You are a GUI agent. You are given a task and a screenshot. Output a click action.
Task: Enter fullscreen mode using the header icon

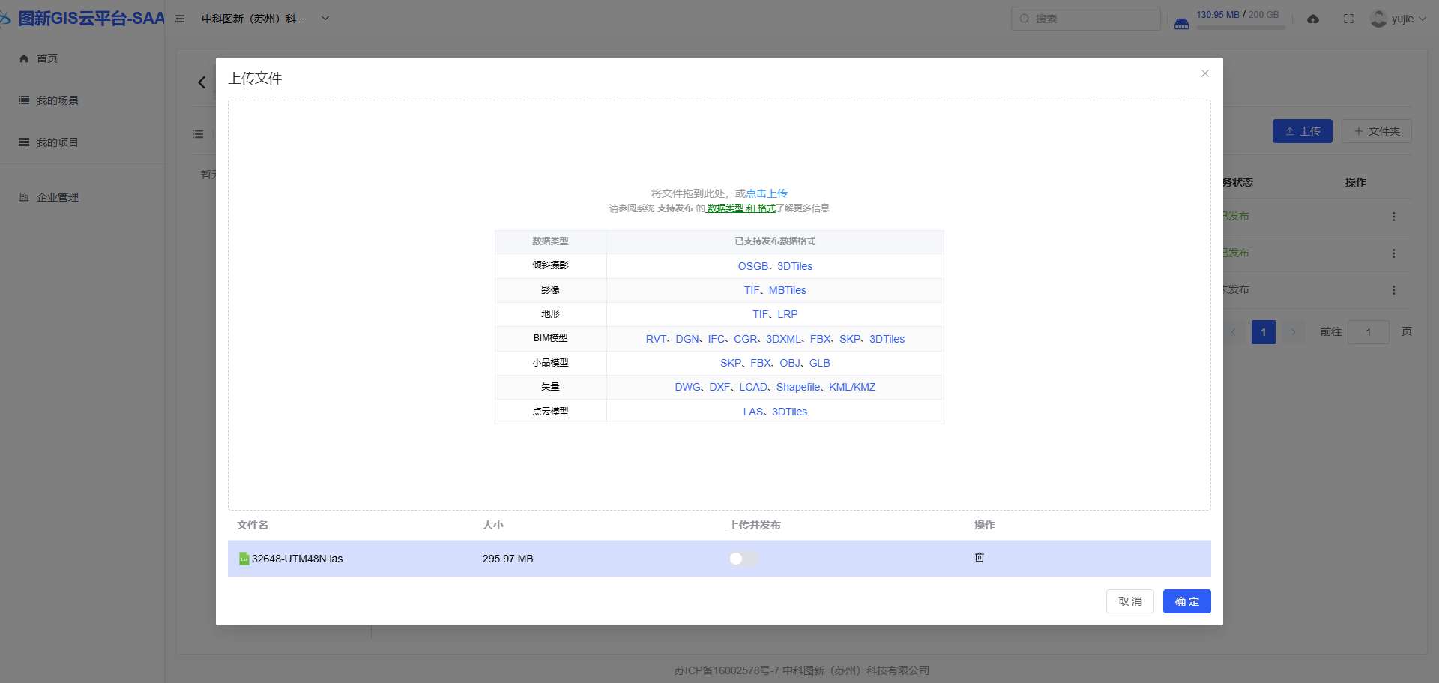pos(1348,19)
